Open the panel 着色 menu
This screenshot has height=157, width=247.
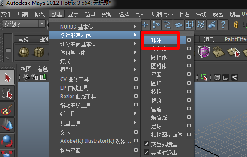coord(43,69)
